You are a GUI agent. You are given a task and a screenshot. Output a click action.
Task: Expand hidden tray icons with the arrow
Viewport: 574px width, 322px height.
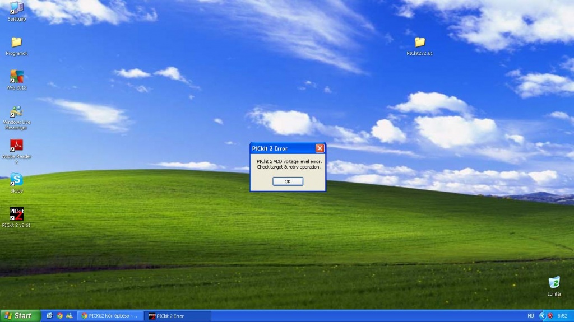coord(542,316)
